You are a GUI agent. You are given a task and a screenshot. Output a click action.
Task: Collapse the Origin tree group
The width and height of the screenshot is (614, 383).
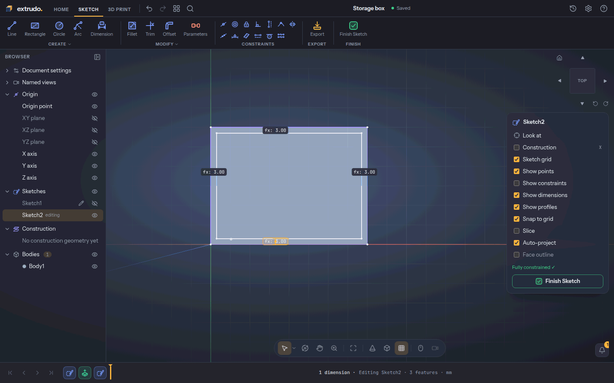click(x=7, y=94)
